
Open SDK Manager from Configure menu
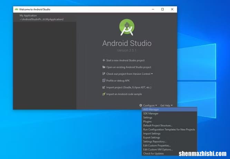(170, 113)
